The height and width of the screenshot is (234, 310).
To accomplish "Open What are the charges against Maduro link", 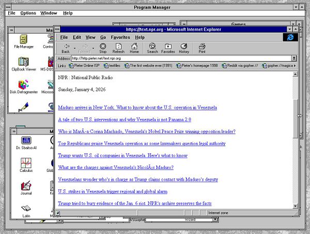I will 116,167.
